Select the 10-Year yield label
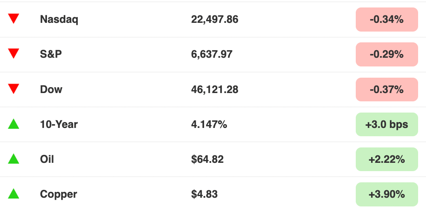 coord(59,124)
